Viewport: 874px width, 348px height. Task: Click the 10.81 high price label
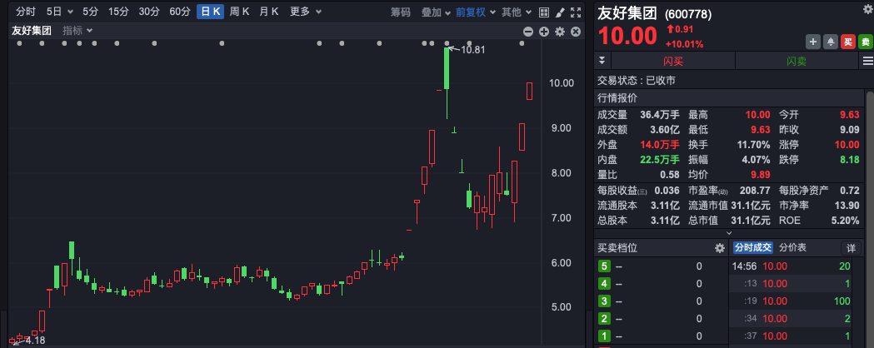click(x=473, y=50)
